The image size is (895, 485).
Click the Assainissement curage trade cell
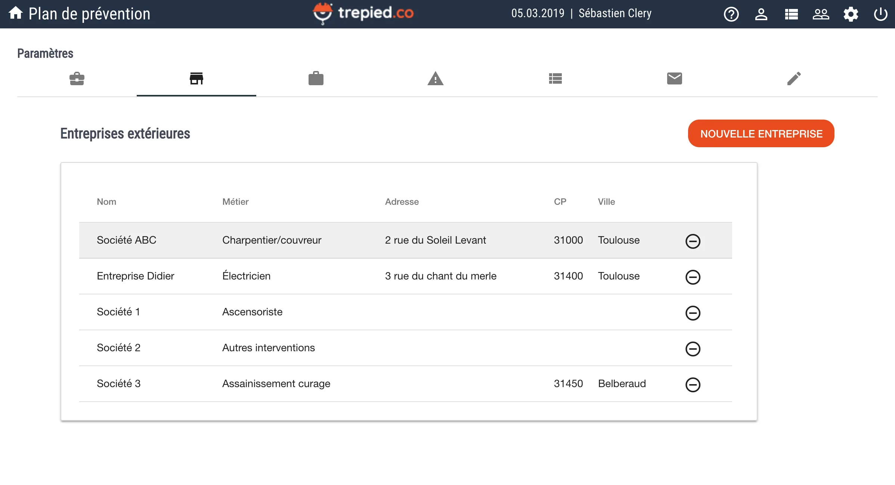276,383
